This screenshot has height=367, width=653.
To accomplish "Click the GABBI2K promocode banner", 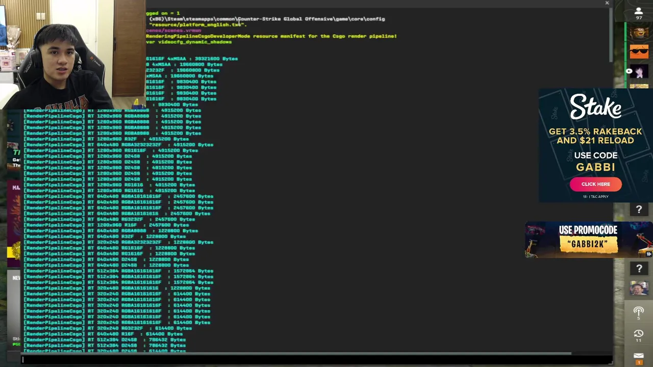I will (589, 240).
